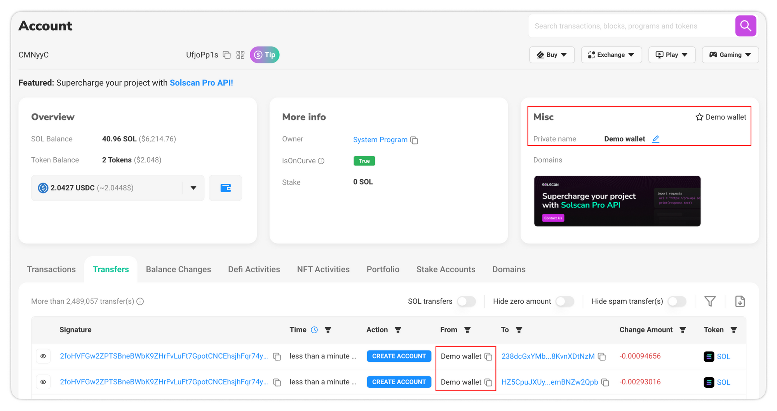Screen dimensions: 777x411
Task: Open the Play dropdown menu
Action: point(672,55)
